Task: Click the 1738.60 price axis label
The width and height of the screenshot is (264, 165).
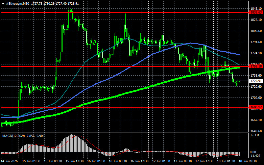Action: tap(256, 76)
